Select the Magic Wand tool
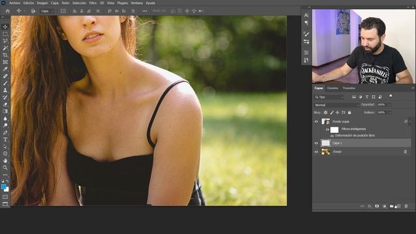 pos(5,48)
